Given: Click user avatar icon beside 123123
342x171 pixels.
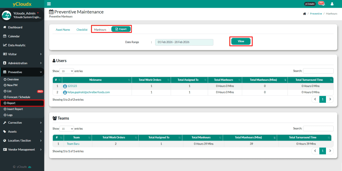Looking at the screenshot, I should [65, 86].
